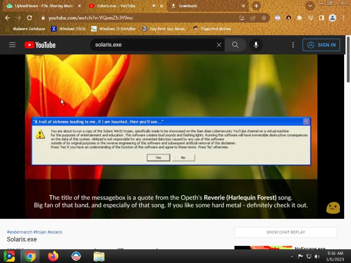Open the blue circular taskbar app
The image size is (351, 263).
coord(76,256)
